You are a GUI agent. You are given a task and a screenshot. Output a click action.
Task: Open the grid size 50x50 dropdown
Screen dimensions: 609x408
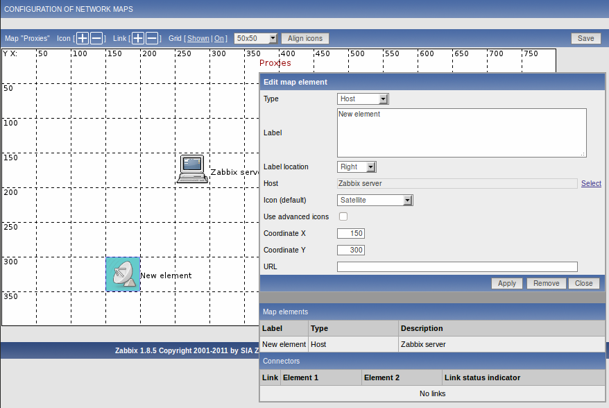coord(255,38)
